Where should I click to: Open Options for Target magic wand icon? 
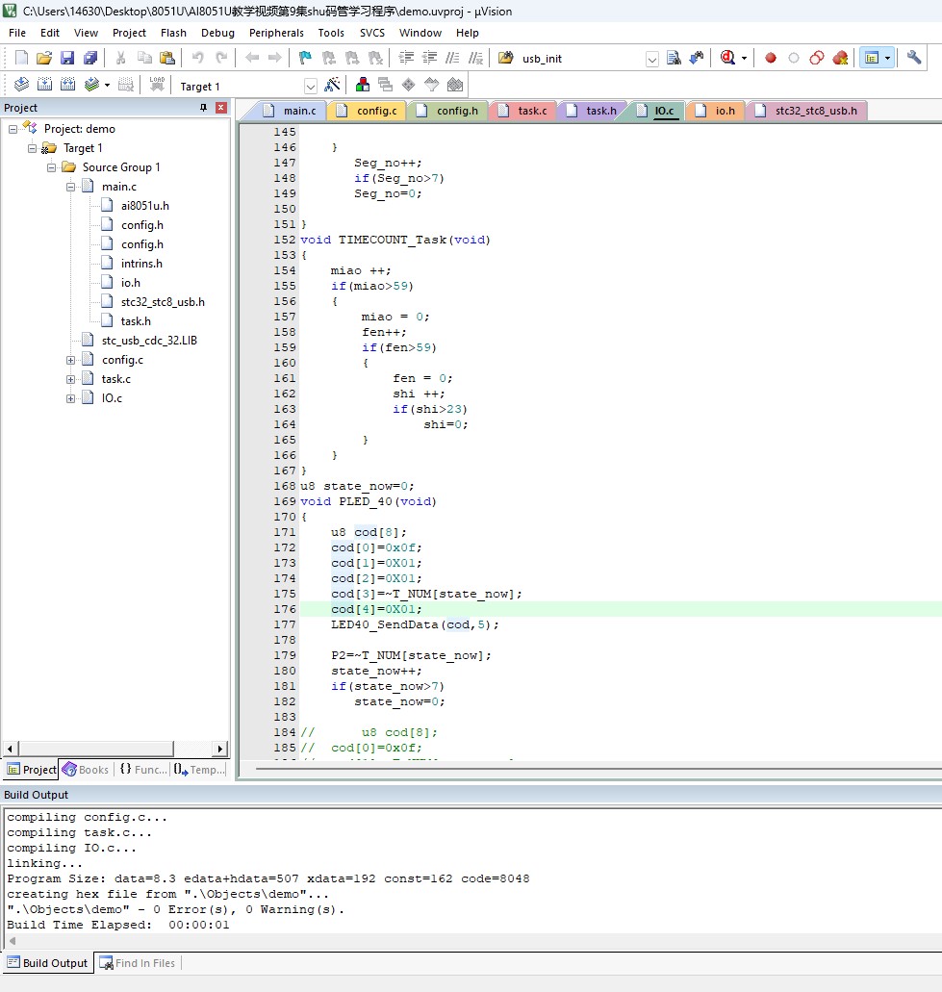332,85
